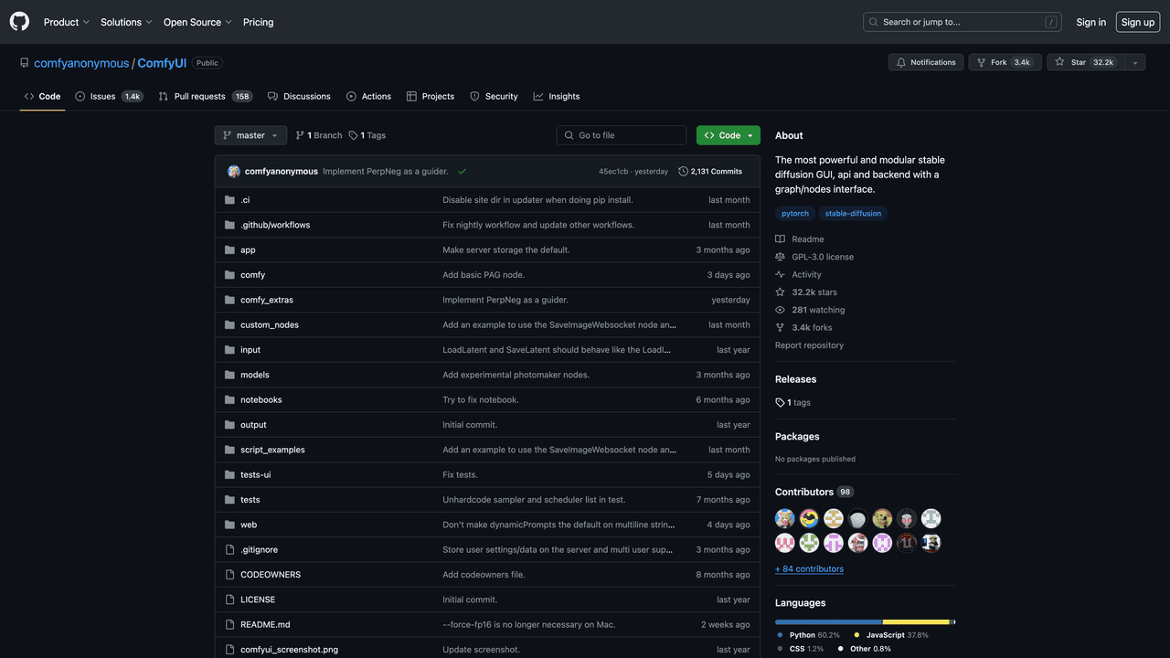The width and height of the screenshot is (1170, 658).
Task: Click the tag icon under Releases
Action: [780, 402]
